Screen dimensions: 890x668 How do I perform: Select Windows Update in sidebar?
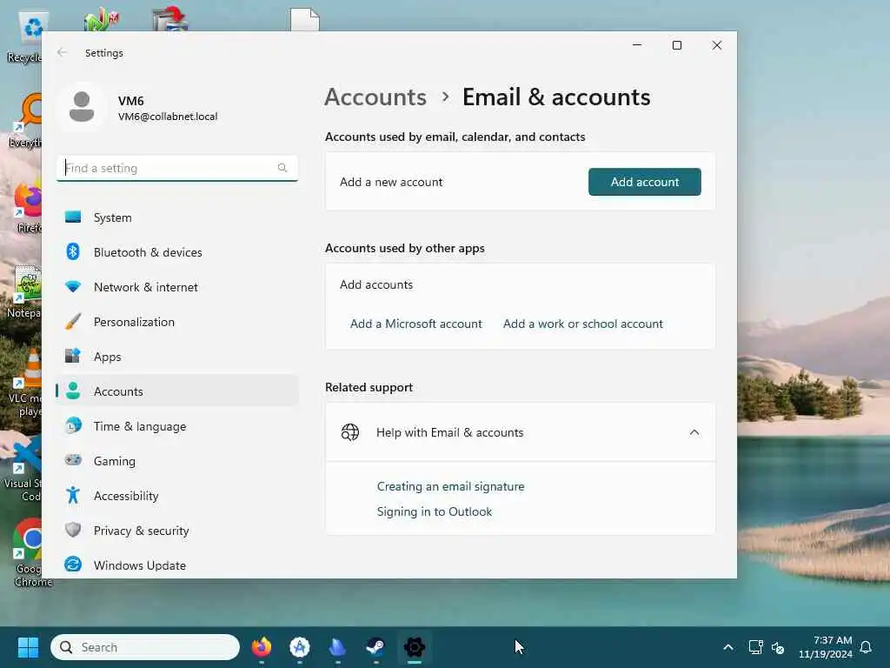pyautogui.click(x=177, y=565)
